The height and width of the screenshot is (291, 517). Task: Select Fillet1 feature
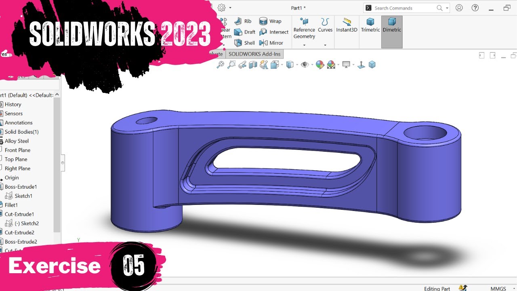(x=11, y=205)
